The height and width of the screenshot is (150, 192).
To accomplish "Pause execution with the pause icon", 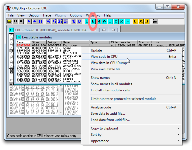I will (x=41, y=21).
